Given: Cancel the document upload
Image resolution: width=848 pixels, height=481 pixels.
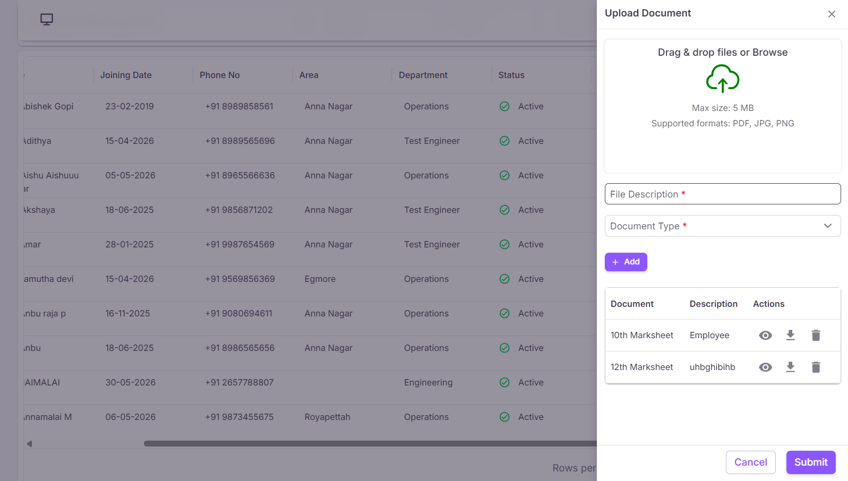Looking at the screenshot, I should (751, 462).
